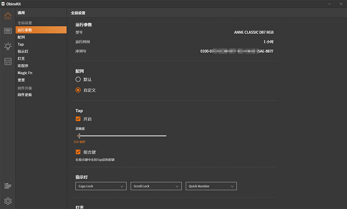
Task: Open the keyboard layout icon in sidebar
Action: [8, 31]
